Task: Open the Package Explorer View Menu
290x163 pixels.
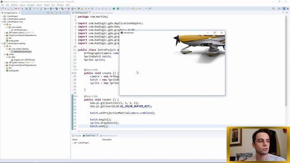Action: [x=60, y=13]
